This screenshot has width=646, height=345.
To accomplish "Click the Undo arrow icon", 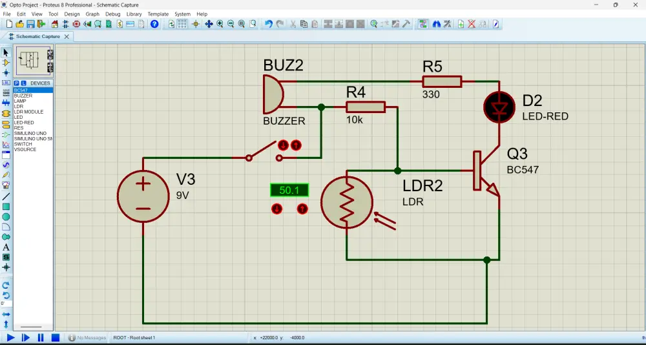I will (269, 24).
